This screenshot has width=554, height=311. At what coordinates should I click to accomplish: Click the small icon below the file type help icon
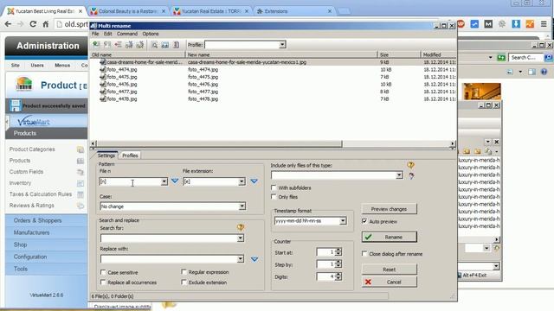pyautogui.click(x=411, y=175)
